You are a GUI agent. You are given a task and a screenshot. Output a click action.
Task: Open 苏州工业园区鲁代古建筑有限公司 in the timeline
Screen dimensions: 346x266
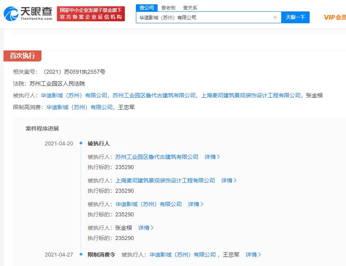[157, 157]
